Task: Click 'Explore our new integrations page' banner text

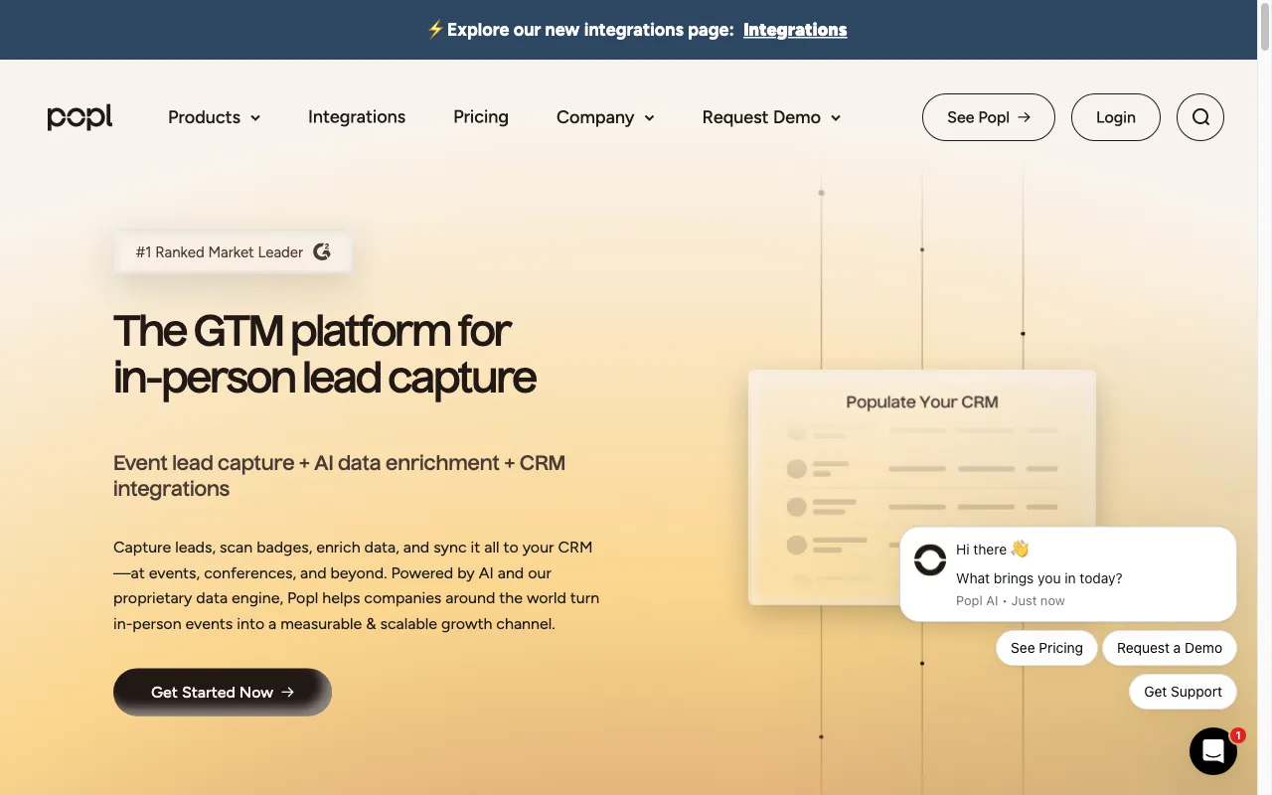Action: [x=588, y=30]
